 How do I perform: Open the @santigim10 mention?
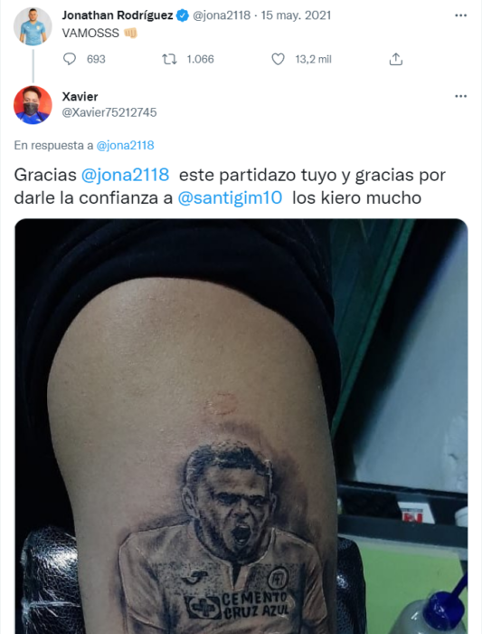click(x=230, y=197)
